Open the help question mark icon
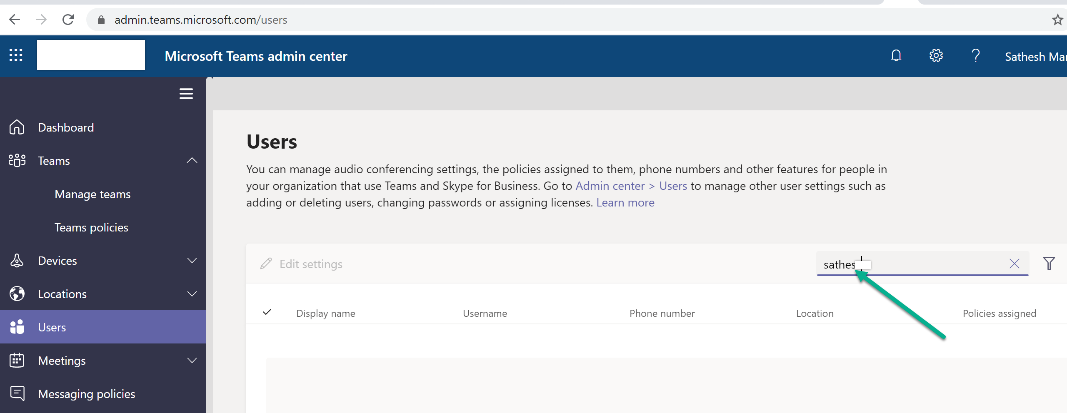 (x=976, y=55)
